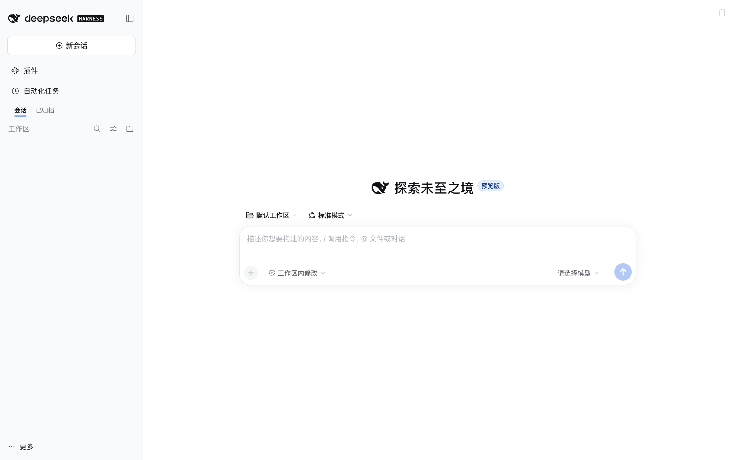Expand the 标准模式 mode dropdown

pyautogui.click(x=330, y=215)
